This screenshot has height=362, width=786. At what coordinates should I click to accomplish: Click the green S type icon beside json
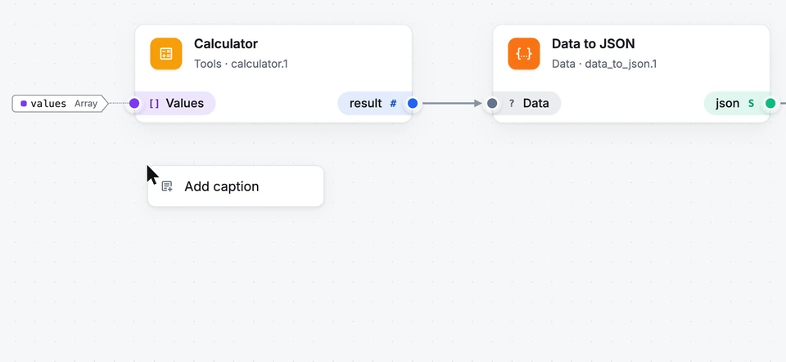pos(751,104)
